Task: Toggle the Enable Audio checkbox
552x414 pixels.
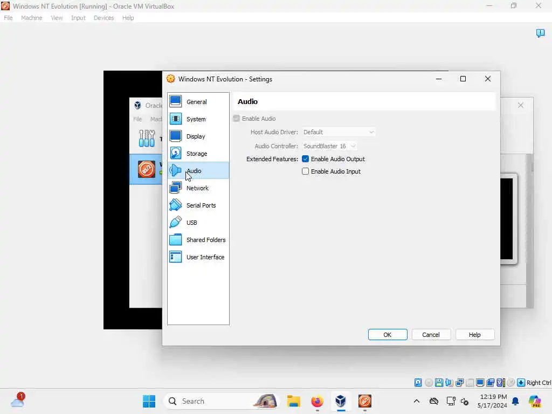Action: [236, 119]
